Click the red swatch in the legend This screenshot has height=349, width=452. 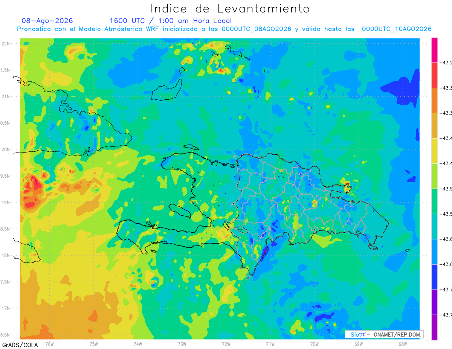(434, 75)
